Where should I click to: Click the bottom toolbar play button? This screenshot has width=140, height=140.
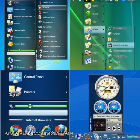click(x=119, y=137)
